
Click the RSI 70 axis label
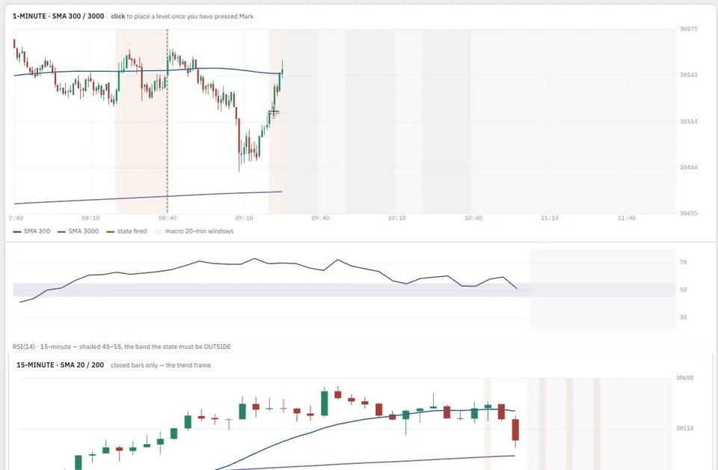(683, 263)
